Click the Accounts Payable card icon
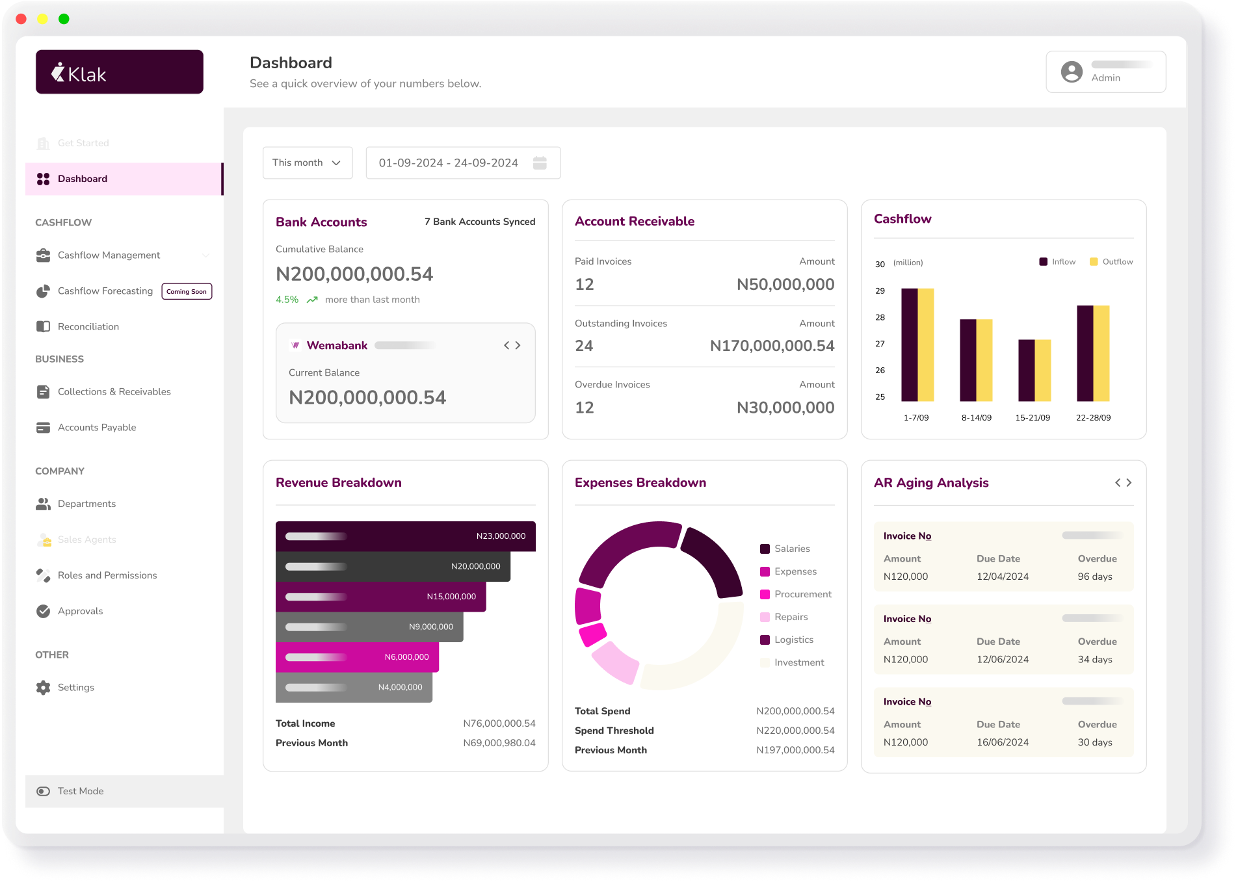The width and height of the screenshot is (1238, 884). 43,428
